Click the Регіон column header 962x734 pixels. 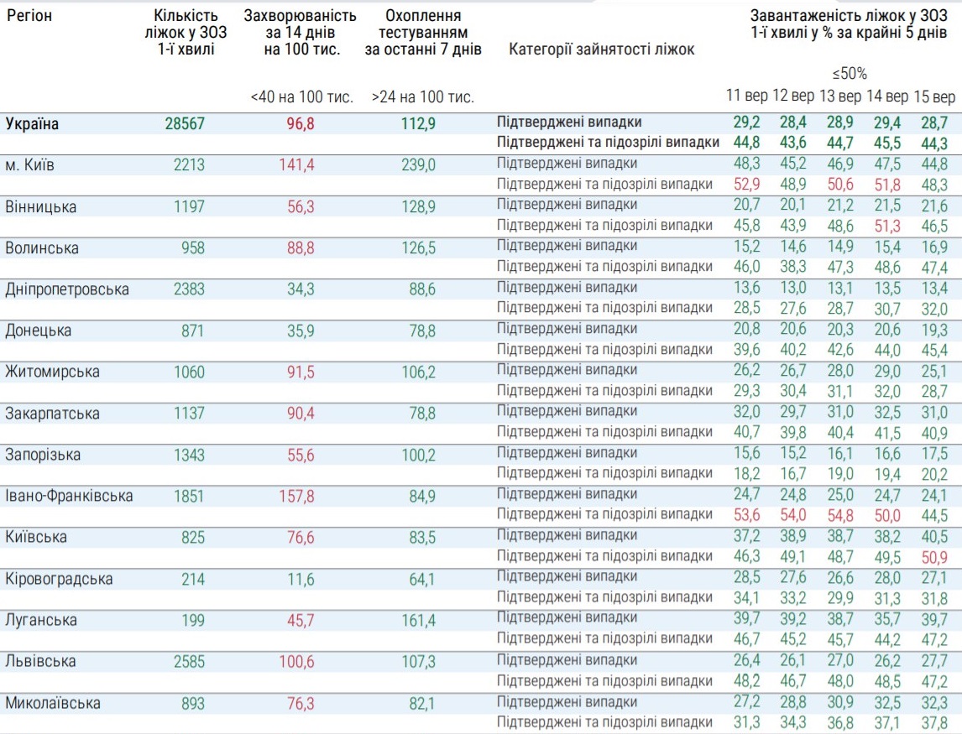[30, 16]
